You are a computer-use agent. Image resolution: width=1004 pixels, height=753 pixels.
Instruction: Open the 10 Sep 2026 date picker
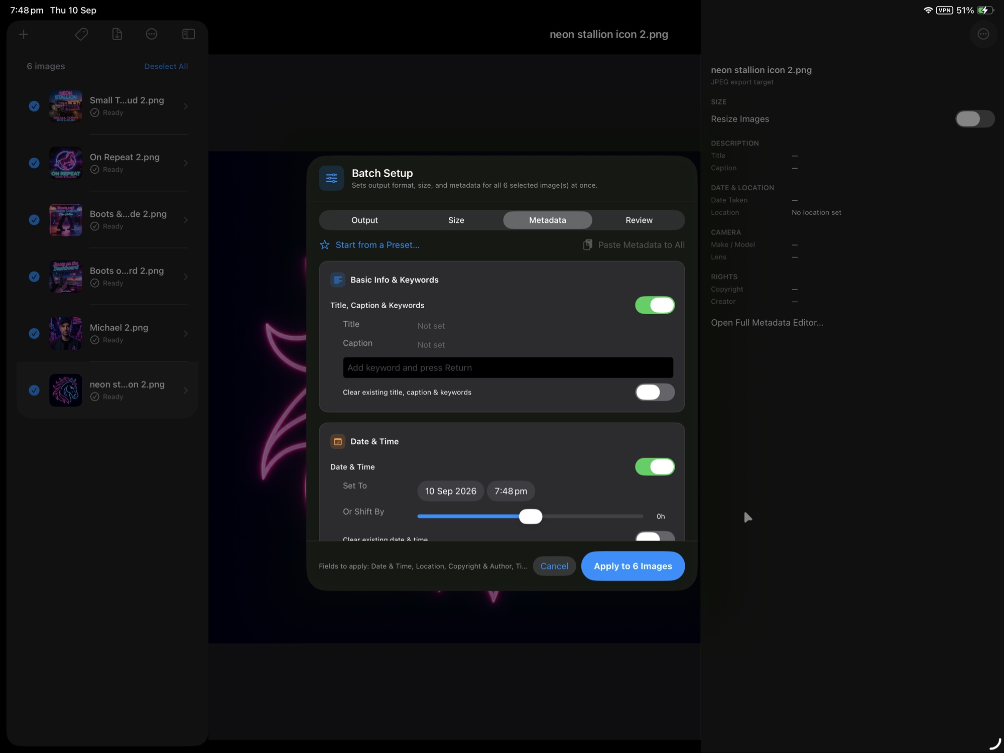450,491
